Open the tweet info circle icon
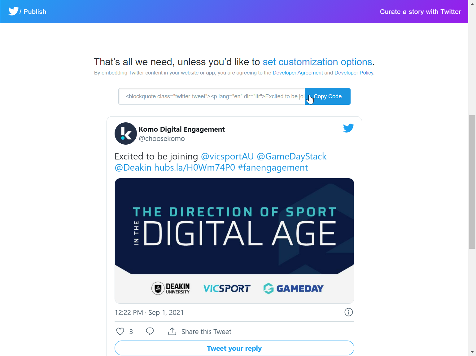Viewport: 476px width, 356px height. tap(348, 312)
